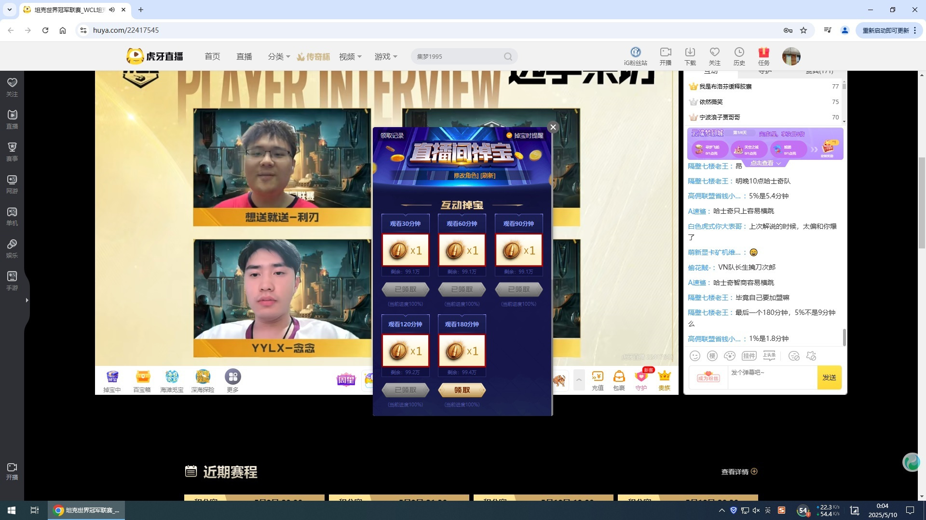Open the 包裹 bag icon
The height and width of the screenshot is (520, 926).
619,380
